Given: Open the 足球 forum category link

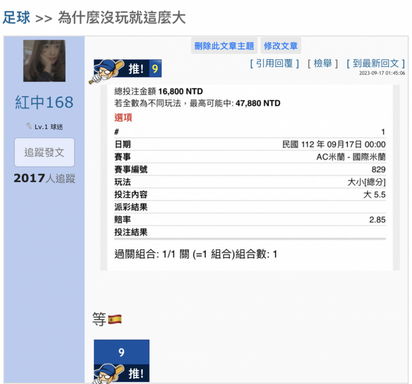Looking at the screenshot, I should [x=16, y=17].
